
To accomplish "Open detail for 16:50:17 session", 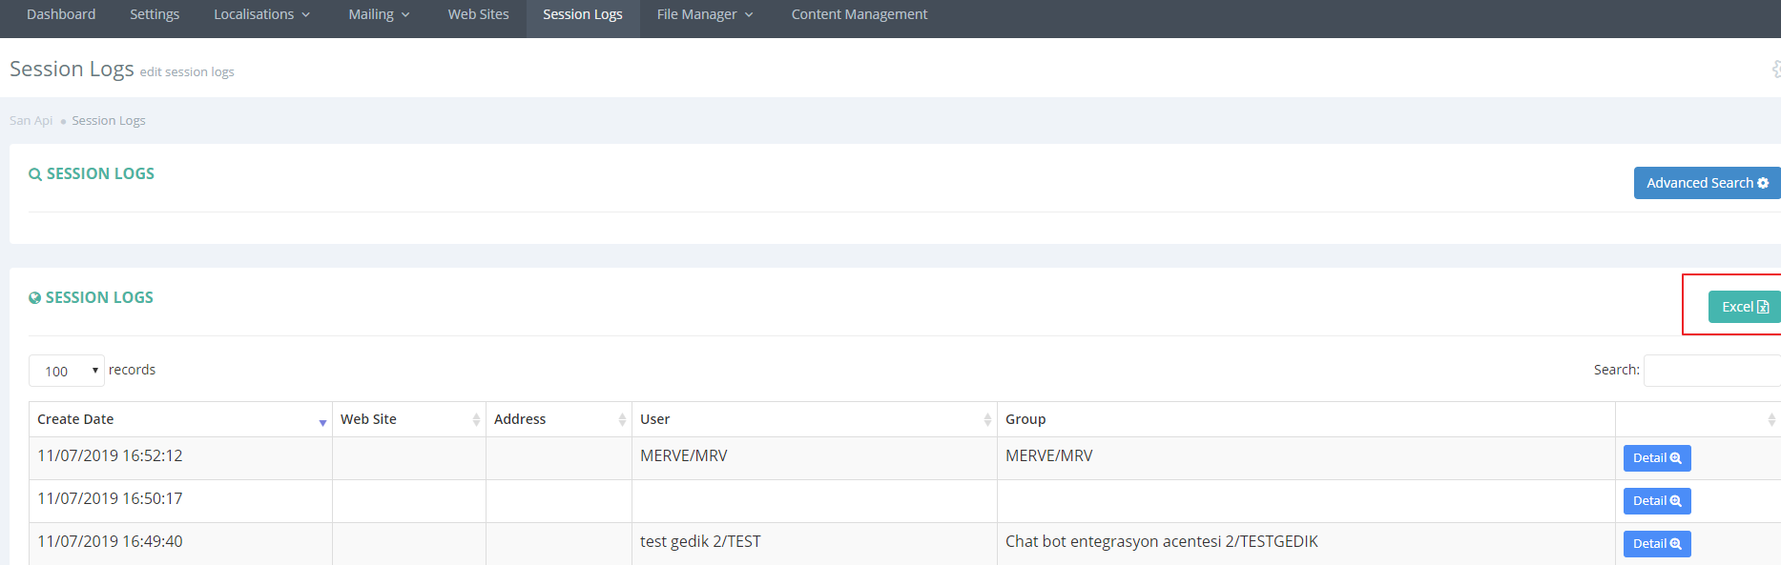I will tap(1656, 501).
